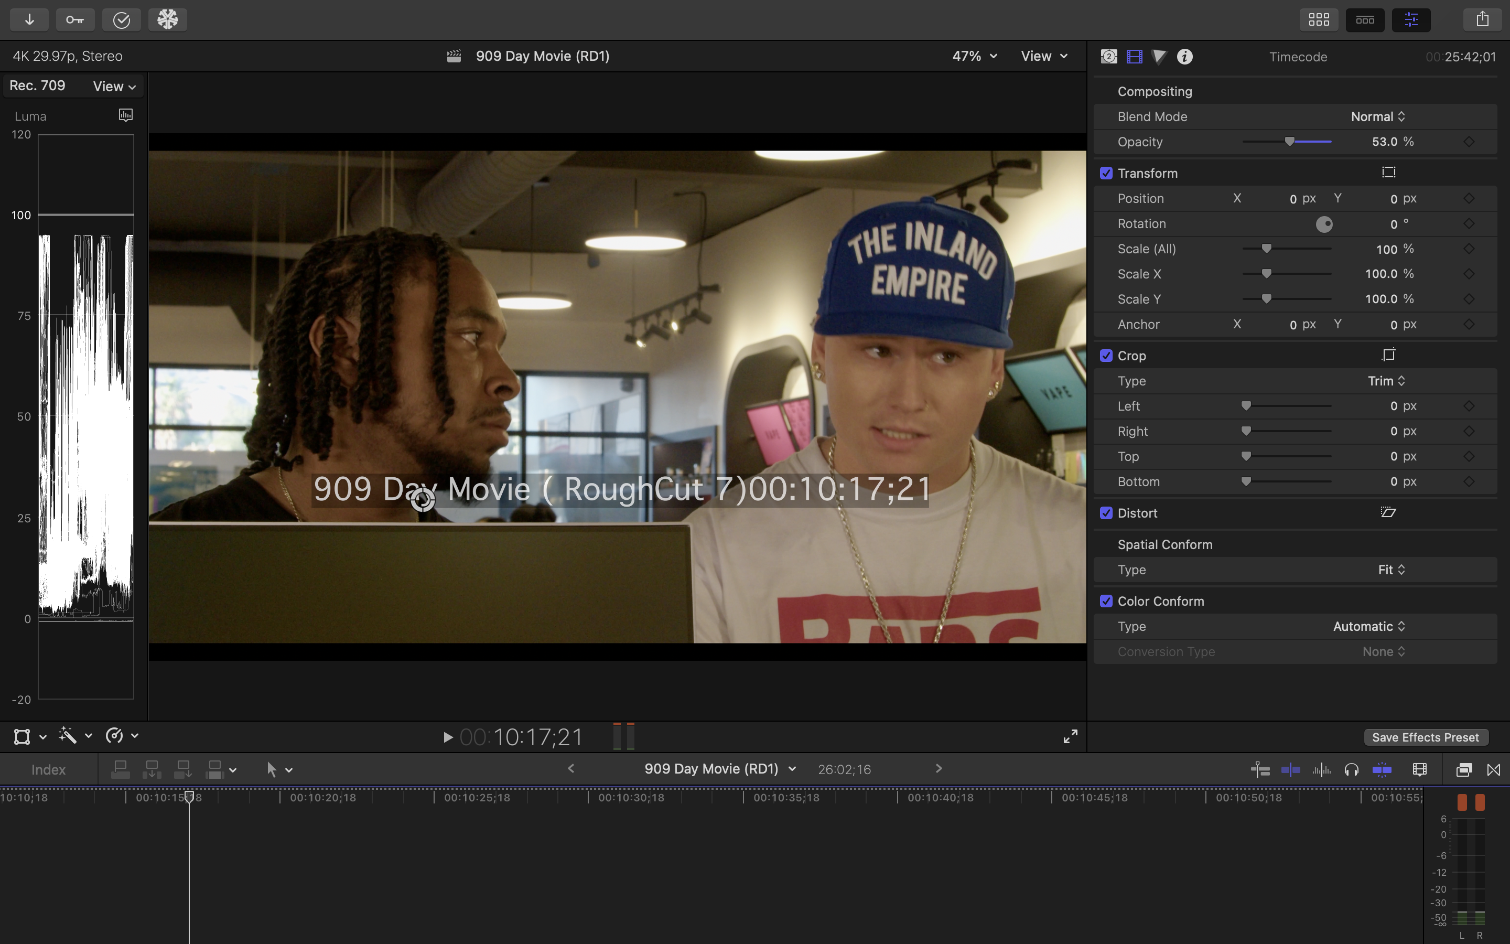
Task: Open the retime speedometer menu
Action: click(122, 735)
